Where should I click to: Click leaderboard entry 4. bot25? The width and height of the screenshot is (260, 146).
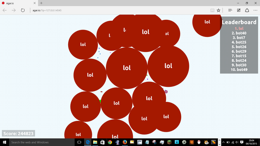point(239,42)
